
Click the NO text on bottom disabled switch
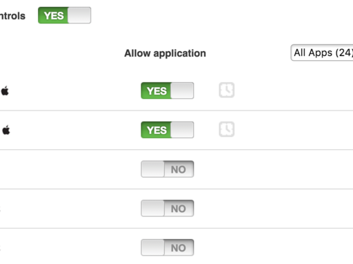[179, 248]
